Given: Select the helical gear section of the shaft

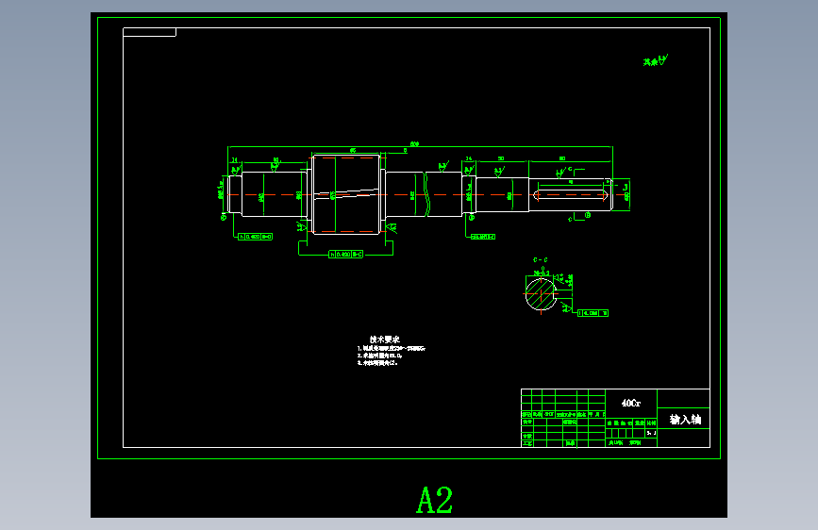Looking at the screenshot, I should [346, 194].
